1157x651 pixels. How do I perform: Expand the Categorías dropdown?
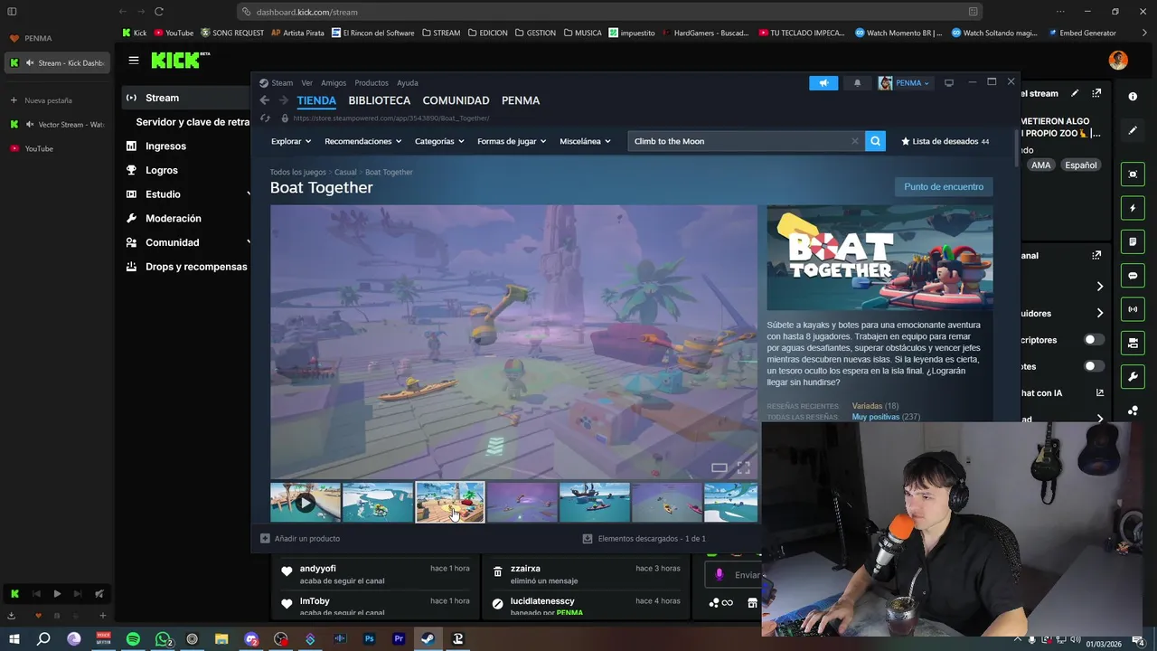(439, 141)
